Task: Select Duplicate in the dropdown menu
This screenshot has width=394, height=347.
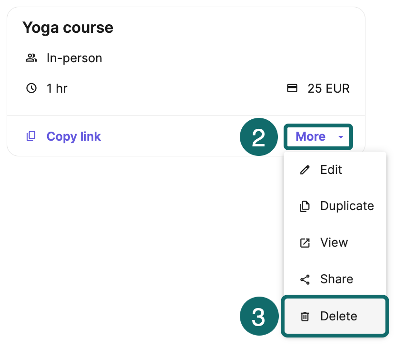Action: [347, 206]
